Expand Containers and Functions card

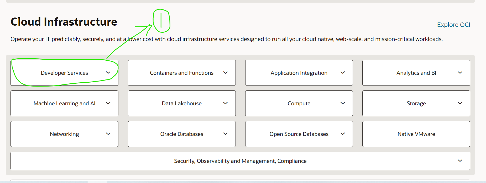click(182, 73)
